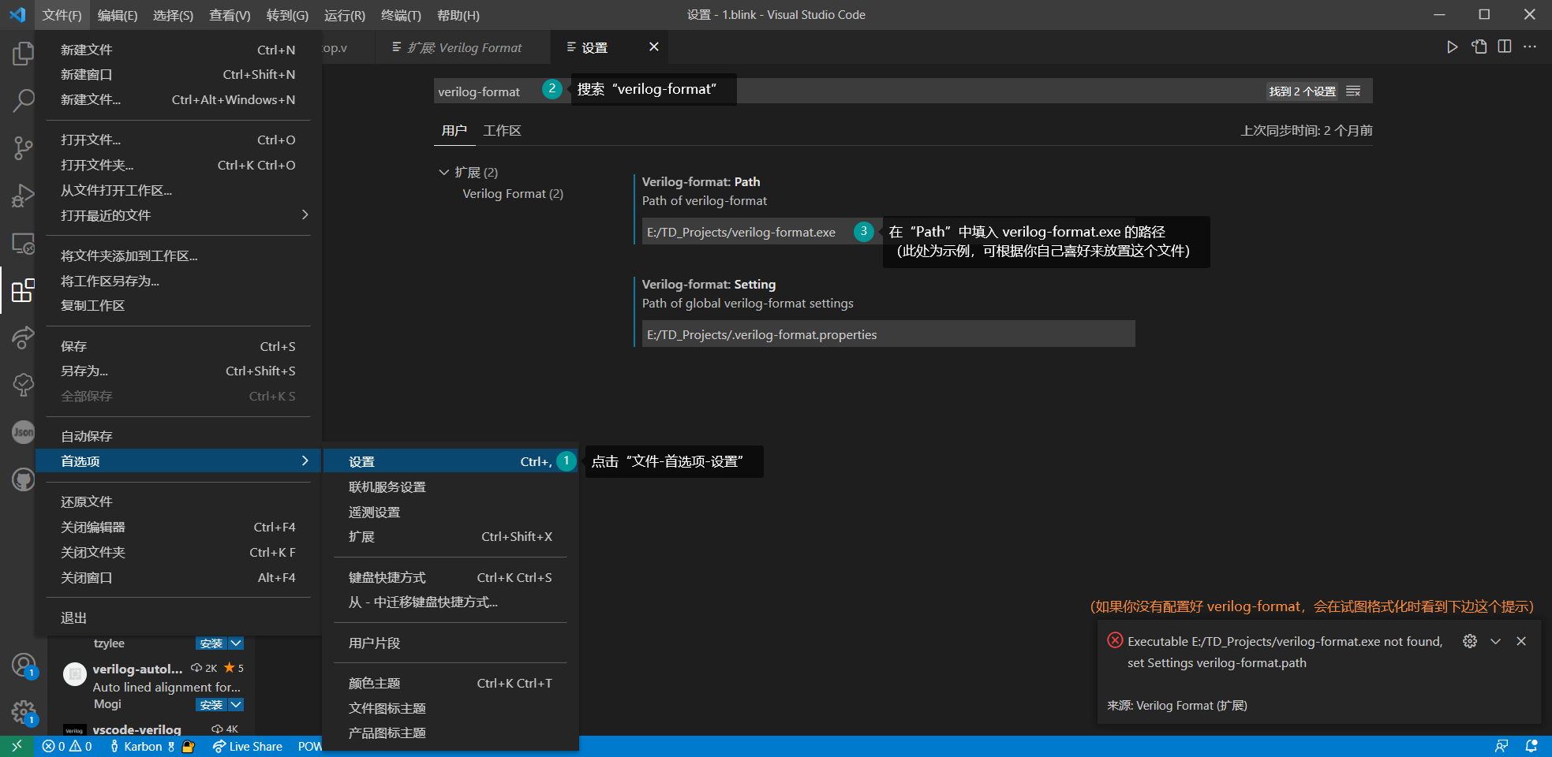Click feedback icon in status bar
Image resolution: width=1552 pixels, height=757 pixels.
[x=1502, y=746]
